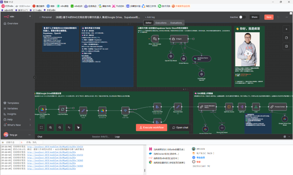293x175 pixels.
Task: Zoom in on the canvas
Action: 50,127
